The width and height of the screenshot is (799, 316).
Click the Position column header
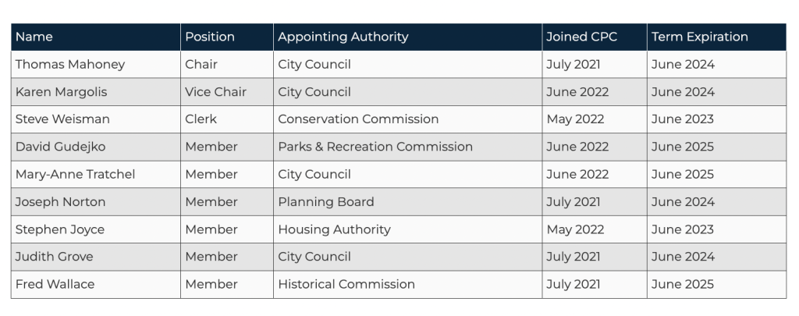pyautogui.click(x=210, y=37)
